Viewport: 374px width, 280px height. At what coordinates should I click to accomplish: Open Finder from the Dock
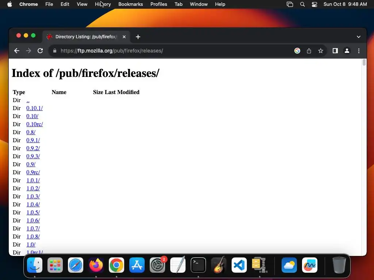[x=35, y=265]
